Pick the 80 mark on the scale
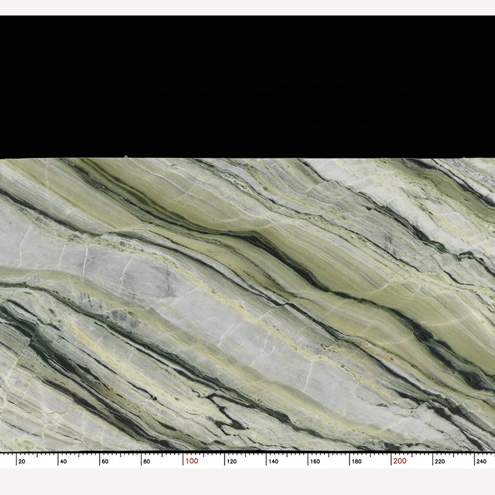Viewport: 495px width, 495px height. [147, 461]
